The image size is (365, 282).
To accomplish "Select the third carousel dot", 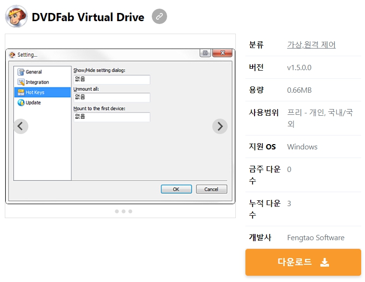I will [x=130, y=211].
